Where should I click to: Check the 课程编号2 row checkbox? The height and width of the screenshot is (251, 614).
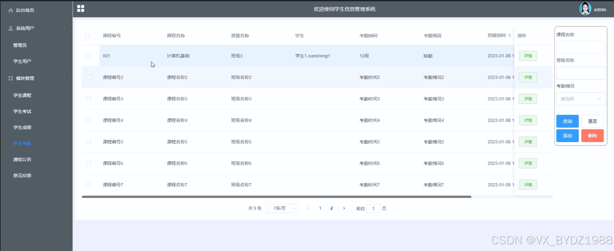pos(88,77)
